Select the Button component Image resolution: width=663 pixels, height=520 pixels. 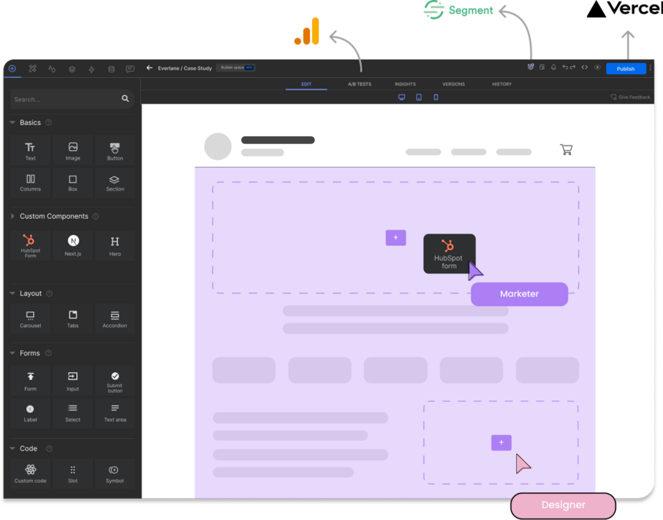(115, 150)
